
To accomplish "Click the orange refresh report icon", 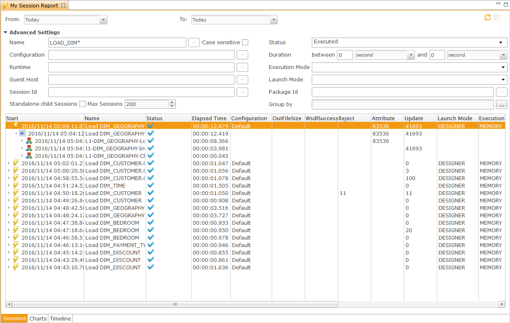I will click(488, 17).
